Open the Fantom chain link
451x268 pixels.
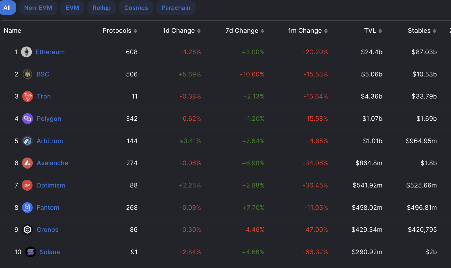(48, 208)
